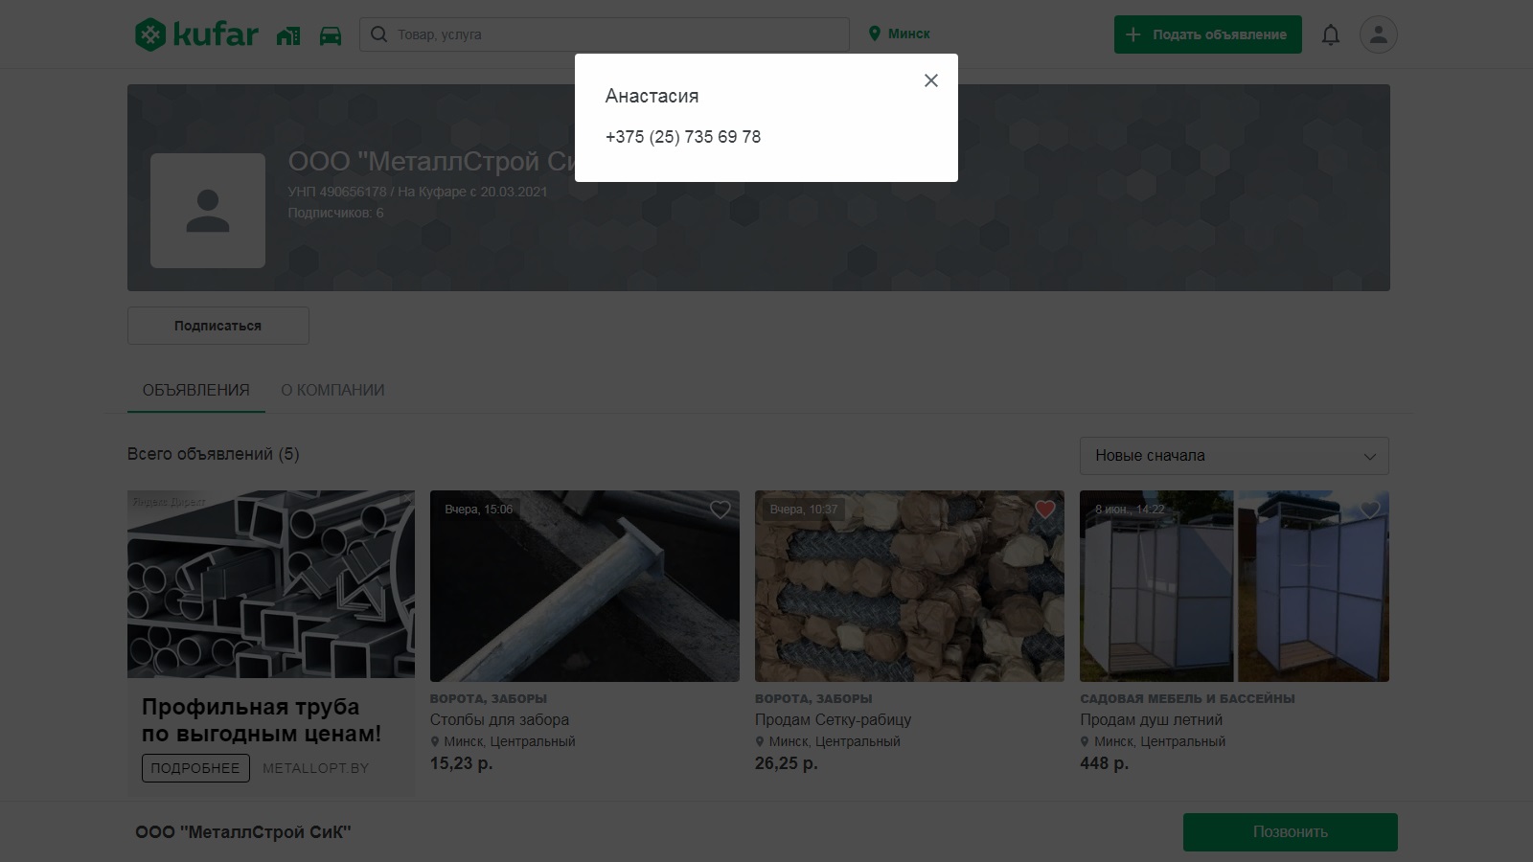Viewport: 1533px width, 862px height.
Task: Click the Подписаться button
Action: pyautogui.click(x=218, y=326)
